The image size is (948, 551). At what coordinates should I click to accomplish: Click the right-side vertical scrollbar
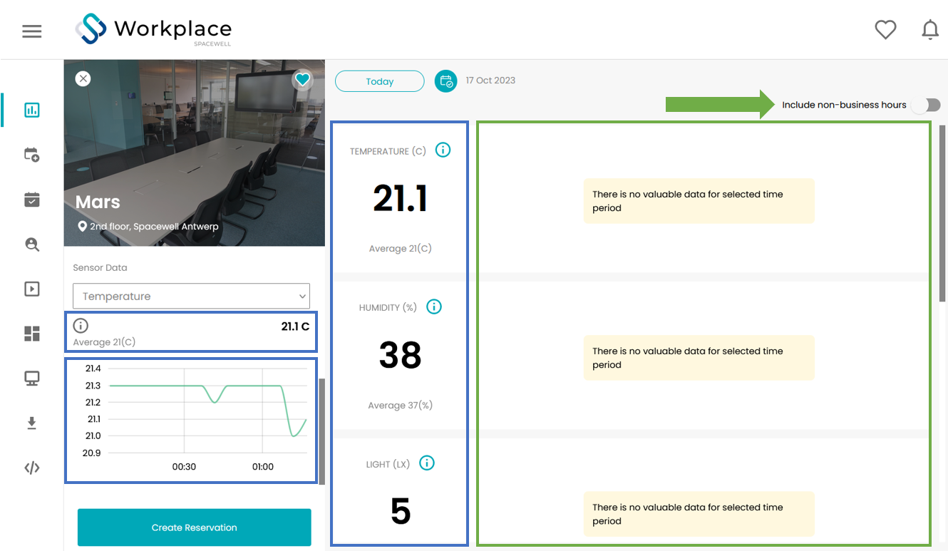943,214
